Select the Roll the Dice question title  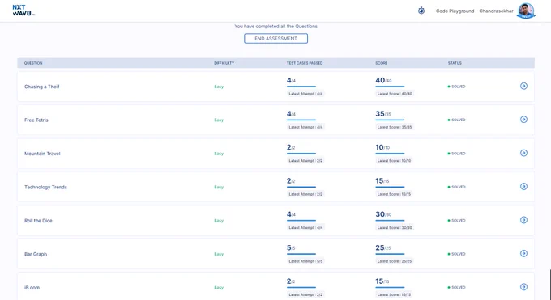38,221
